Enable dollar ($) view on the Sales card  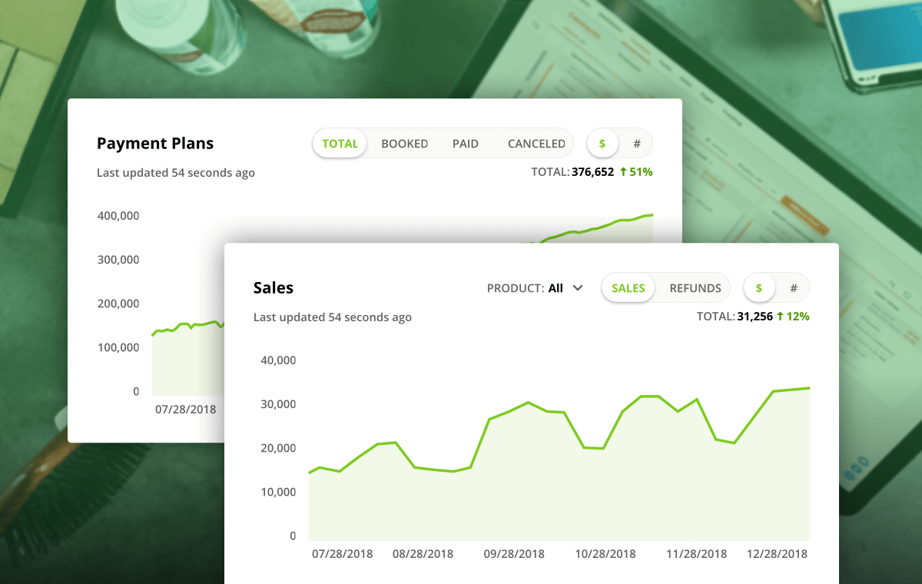click(x=759, y=288)
